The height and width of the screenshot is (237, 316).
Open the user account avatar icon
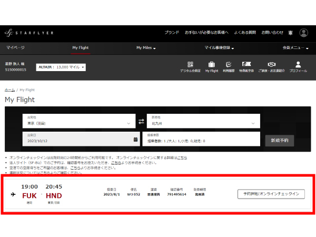click(304, 33)
